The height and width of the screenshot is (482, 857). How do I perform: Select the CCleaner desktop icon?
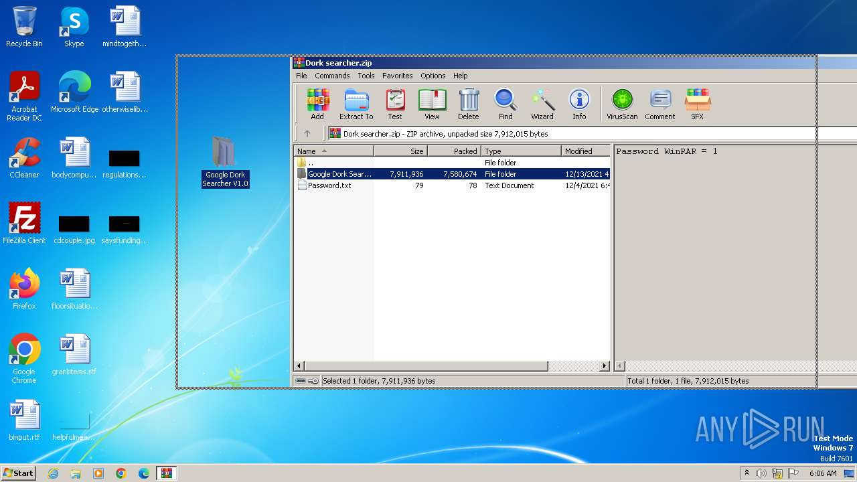(x=24, y=158)
